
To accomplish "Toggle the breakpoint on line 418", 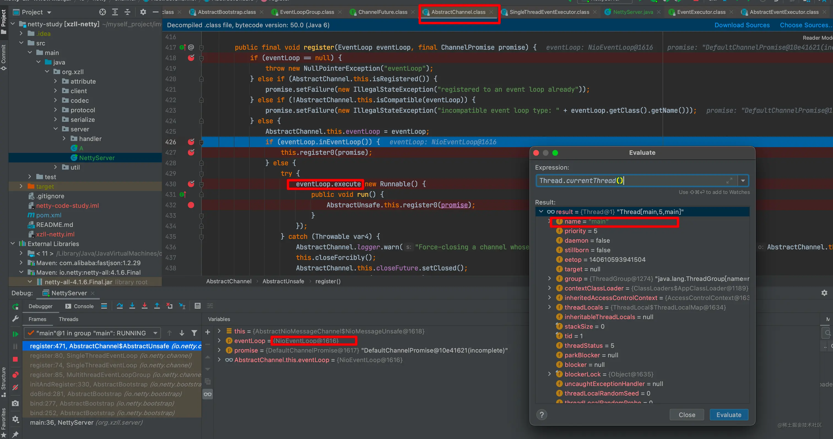I will tap(191, 58).
